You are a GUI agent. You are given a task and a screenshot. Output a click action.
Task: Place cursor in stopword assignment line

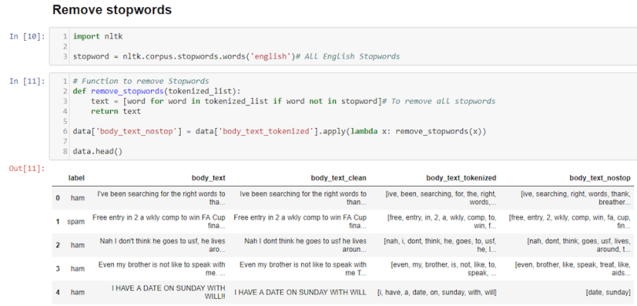pyautogui.click(x=237, y=56)
